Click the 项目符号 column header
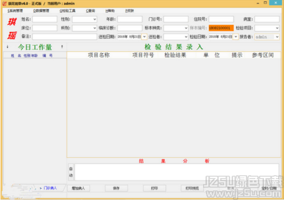 pos(143,55)
